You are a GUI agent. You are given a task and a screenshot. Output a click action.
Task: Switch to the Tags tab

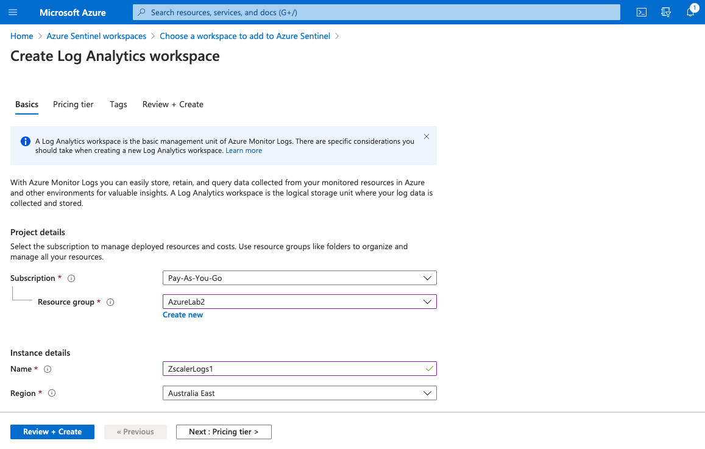click(x=118, y=105)
